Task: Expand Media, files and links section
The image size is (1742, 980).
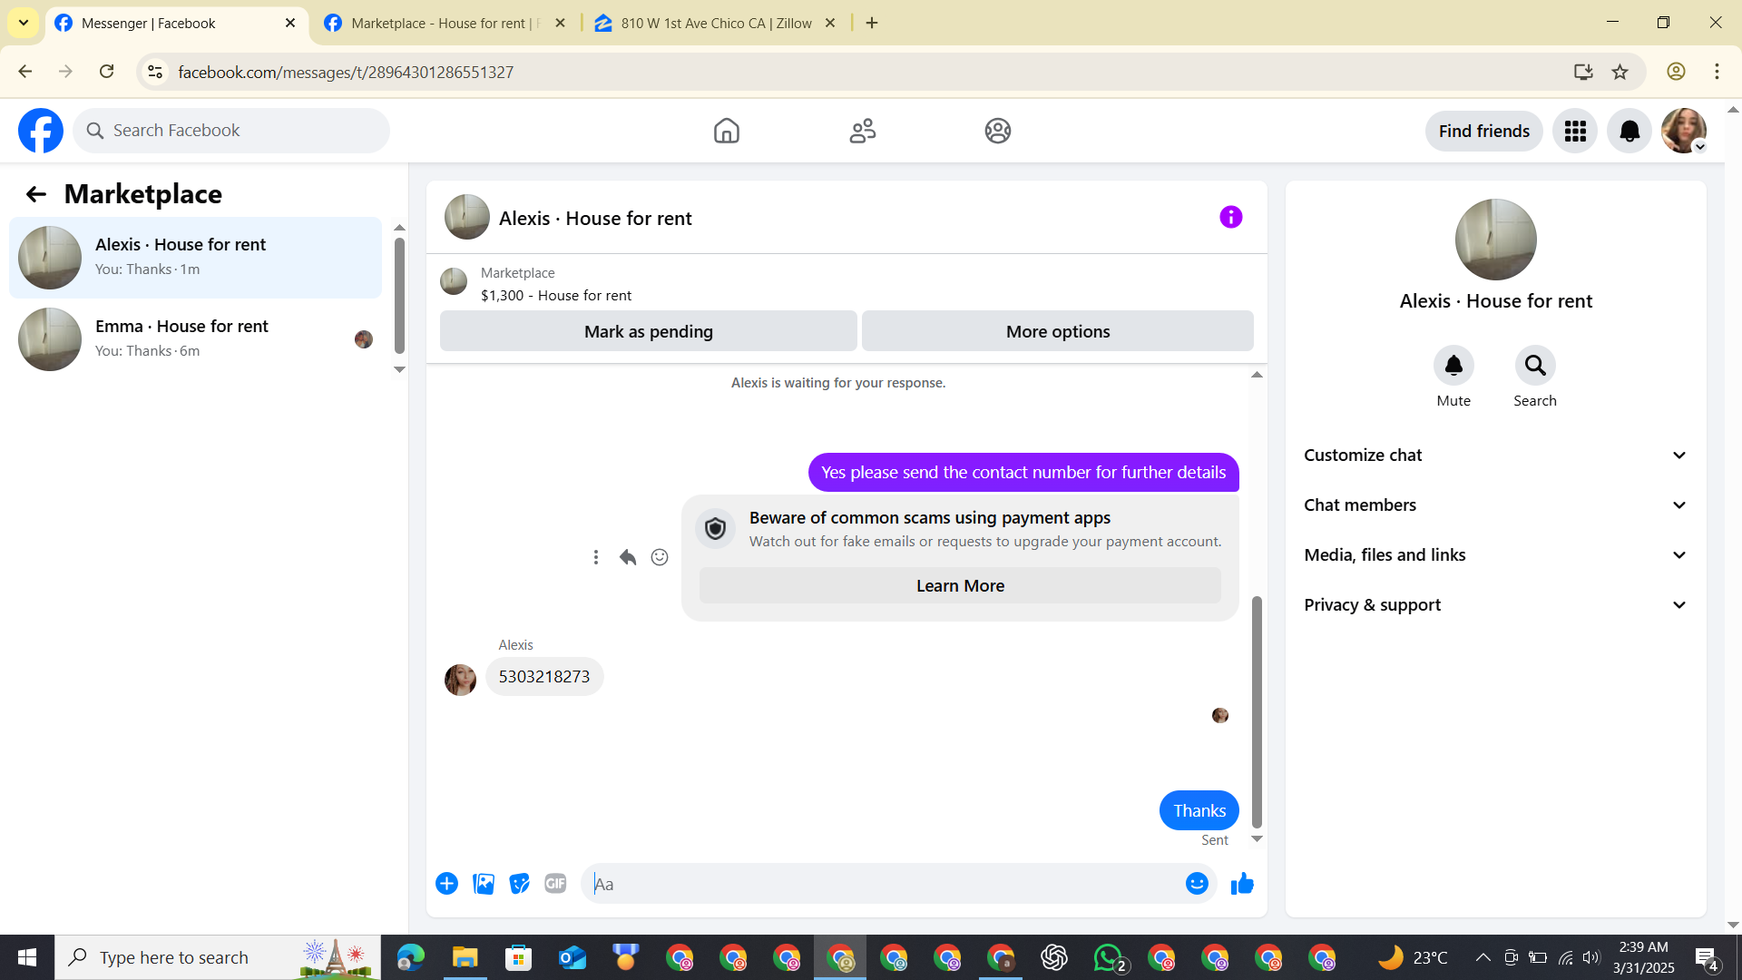Action: point(1495,555)
